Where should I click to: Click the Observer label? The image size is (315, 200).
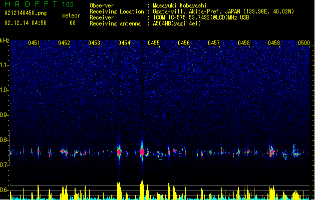click(x=102, y=5)
